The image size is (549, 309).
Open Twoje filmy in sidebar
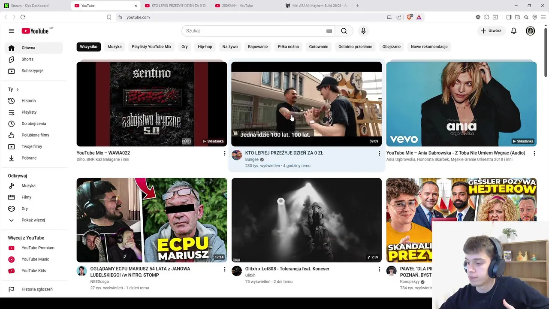pos(33,146)
